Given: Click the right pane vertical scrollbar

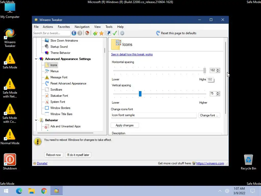Looking at the screenshot, I should click(x=226, y=78).
